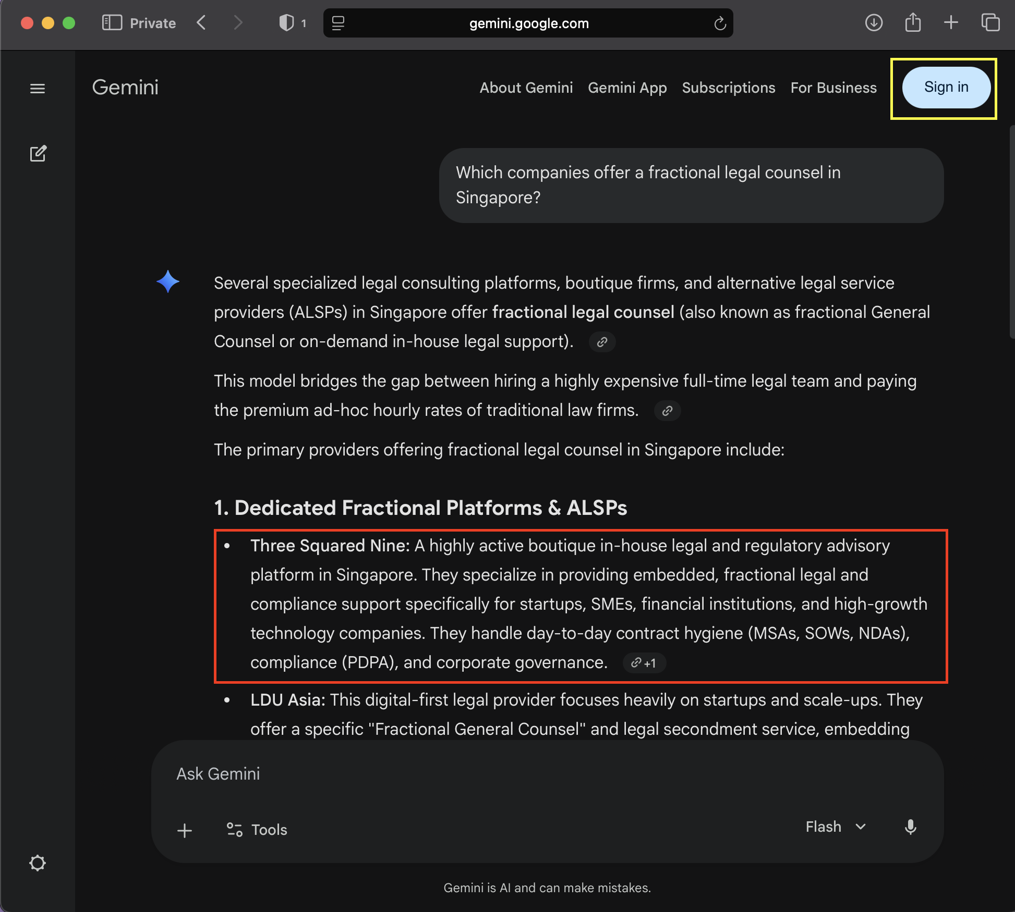Click the microphone icon in the prompt box
The height and width of the screenshot is (912, 1015).
[911, 827]
